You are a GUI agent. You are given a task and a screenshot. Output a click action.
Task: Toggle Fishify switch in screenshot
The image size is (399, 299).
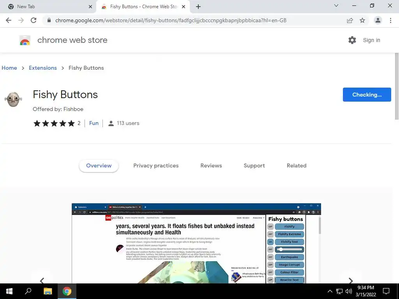270,227
